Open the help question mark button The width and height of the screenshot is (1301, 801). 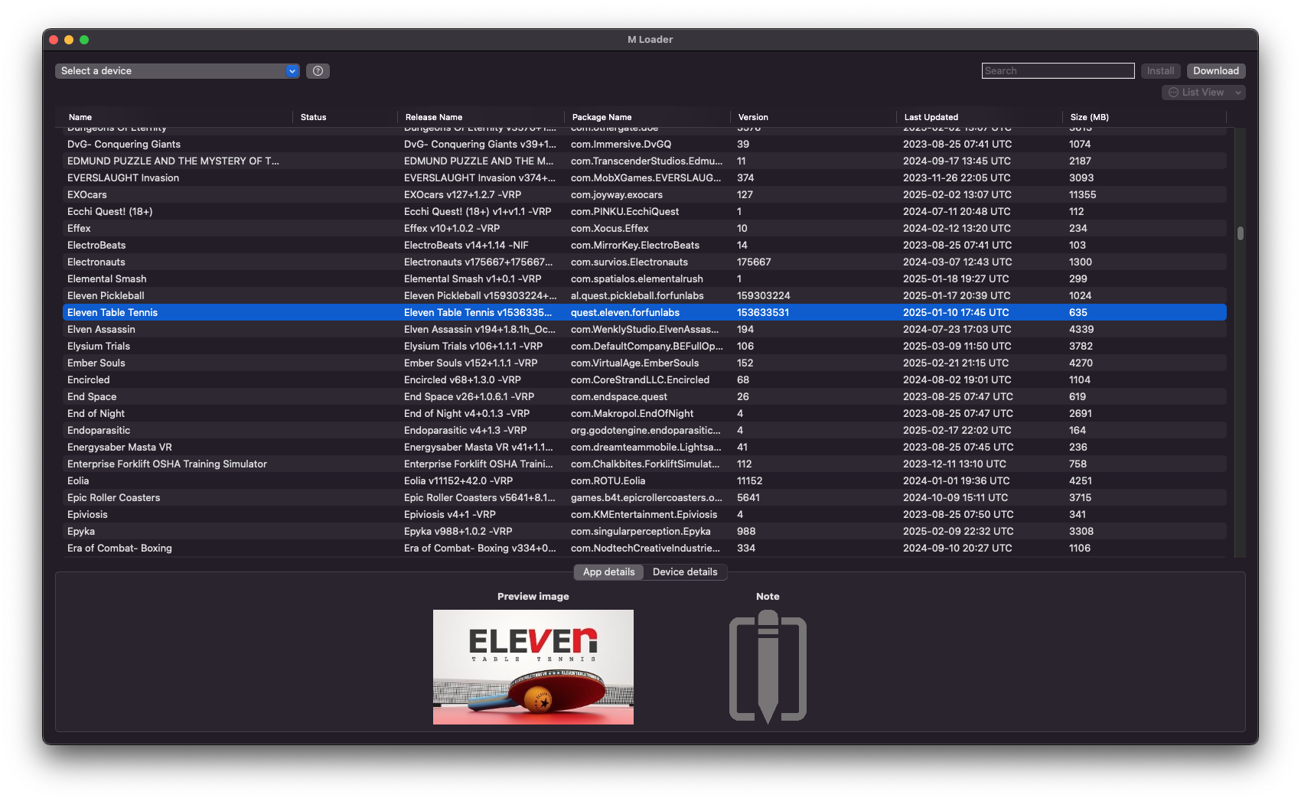pyautogui.click(x=318, y=71)
